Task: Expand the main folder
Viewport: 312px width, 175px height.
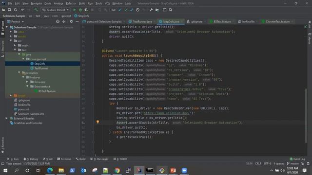Action: click(x=15, y=45)
